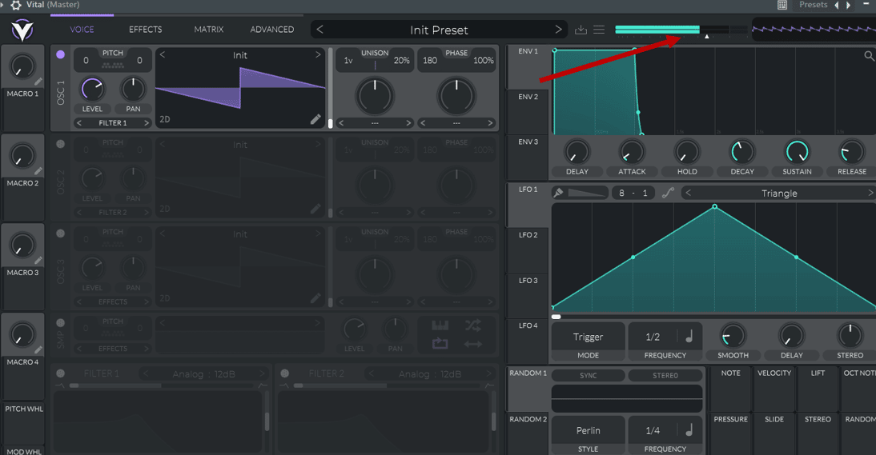Open the OSC 1 FILTER 1 routing selector
This screenshot has width=876, height=455.
(113, 122)
